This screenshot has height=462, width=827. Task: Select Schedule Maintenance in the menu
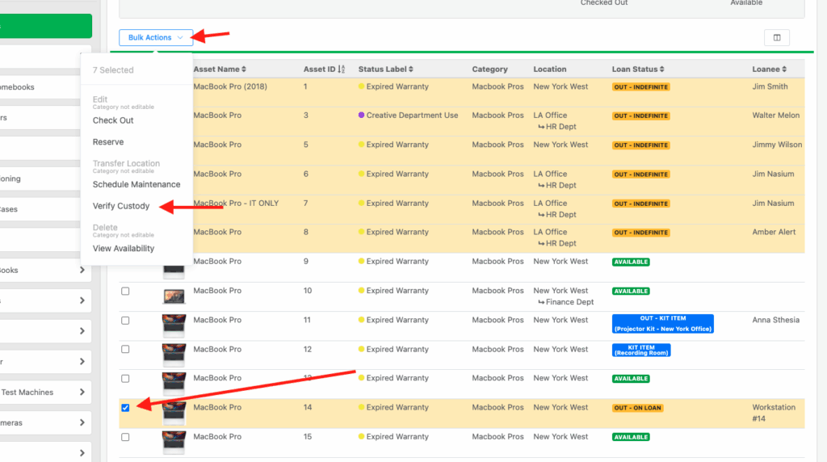pos(136,185)
